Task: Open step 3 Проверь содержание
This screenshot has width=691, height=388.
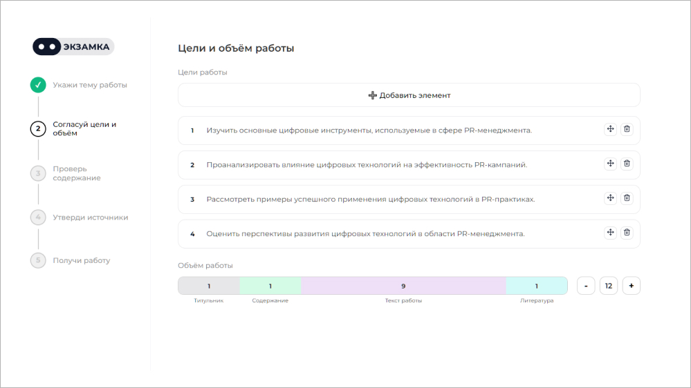Action: pyautogui.click(x=76, y=173)
